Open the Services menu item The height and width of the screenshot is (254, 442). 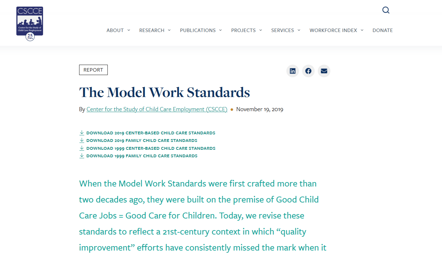pyautogui.click(x=283, y=30)
